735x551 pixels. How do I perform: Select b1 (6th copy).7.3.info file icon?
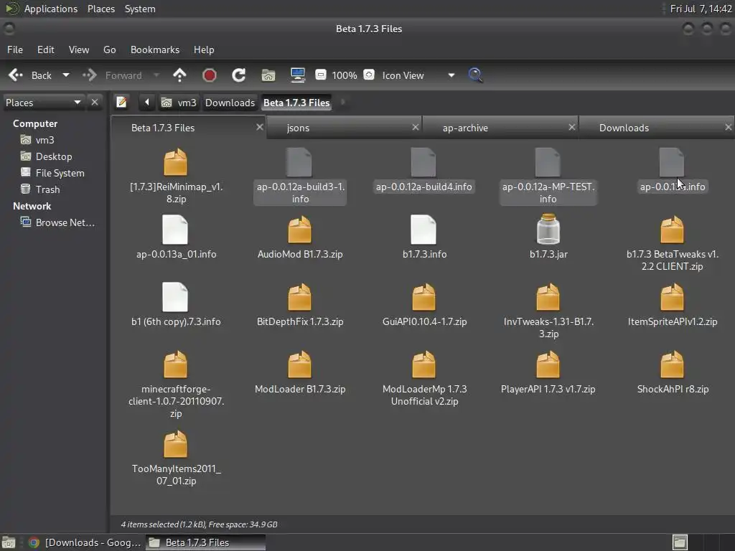pos(175,298)
